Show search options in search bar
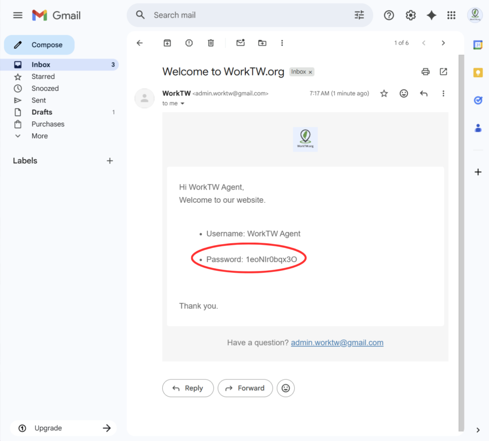Image resolution: width=489 pixels, height=441 pixels. click(359, 15)
